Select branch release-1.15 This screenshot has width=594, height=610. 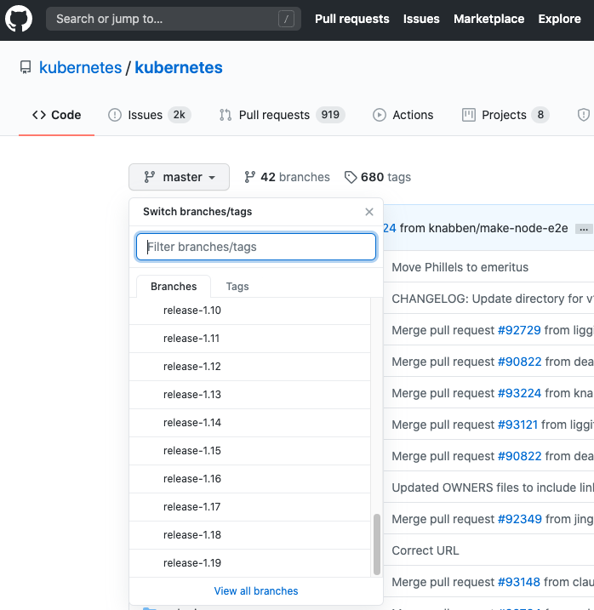coord(249,451)
